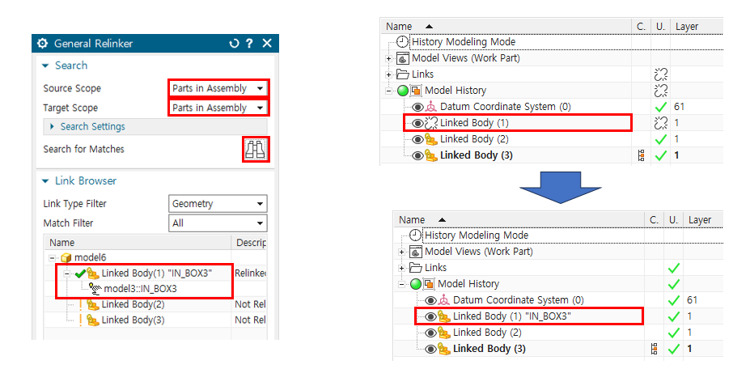The width and height of the screenshot is (750, 369).
Task: Click the reset icon in General Relinker title bar
Action: click(x=234, y=44)
